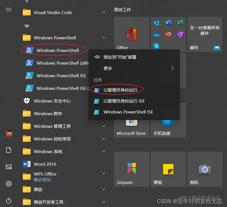The width and height of the screenshot is (227, 207).
Task: Launch Word from the Office apps tile
Action: coord(168,23)
